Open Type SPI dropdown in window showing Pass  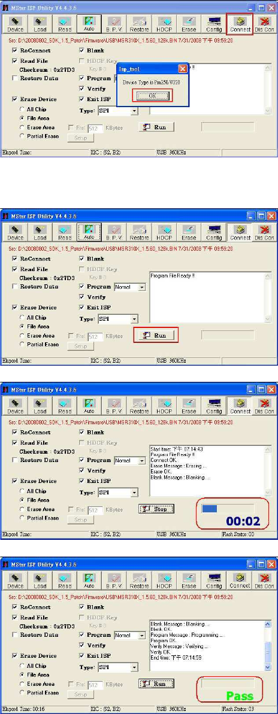click(x=134, y=667)
